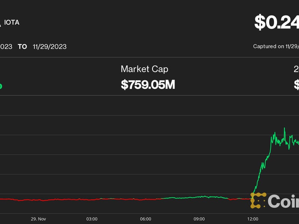
Task: Click the partially visible start date field
Action: (x=6, y=47)
